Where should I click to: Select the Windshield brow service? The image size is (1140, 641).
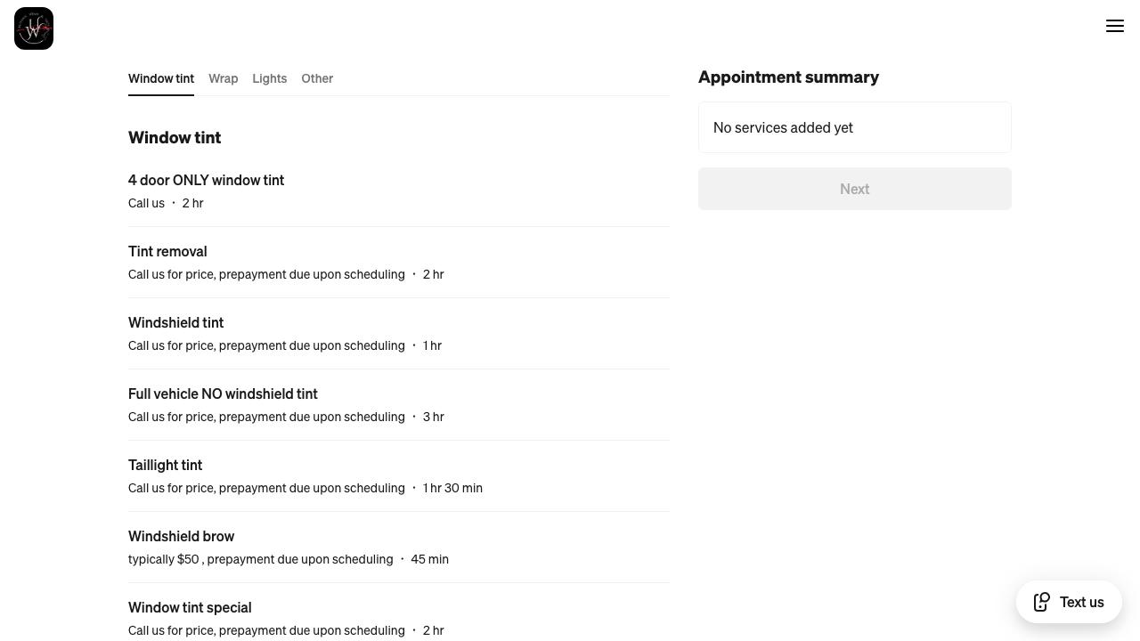point(182,536)
